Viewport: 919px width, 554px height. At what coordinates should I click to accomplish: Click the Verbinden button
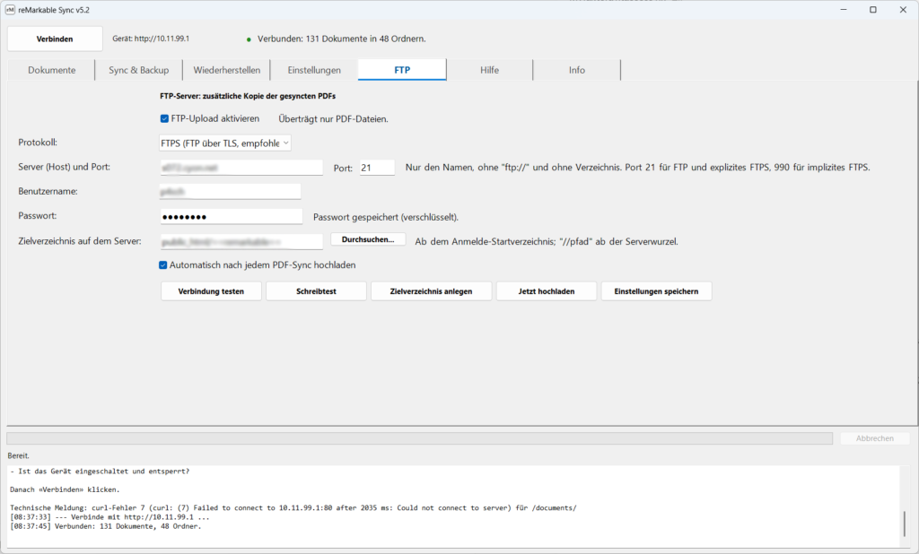tap(55, 39)
